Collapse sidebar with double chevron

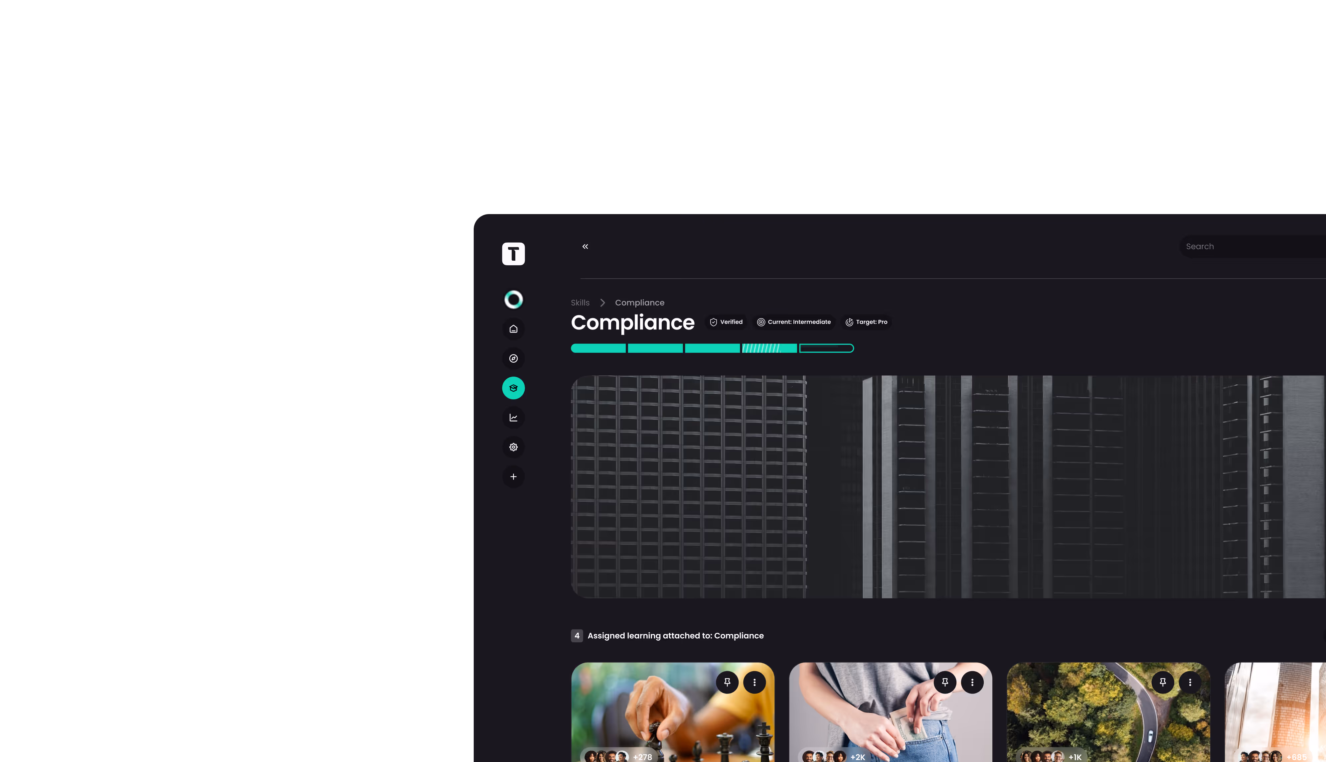pyautogui.click(x=585, y=246)
